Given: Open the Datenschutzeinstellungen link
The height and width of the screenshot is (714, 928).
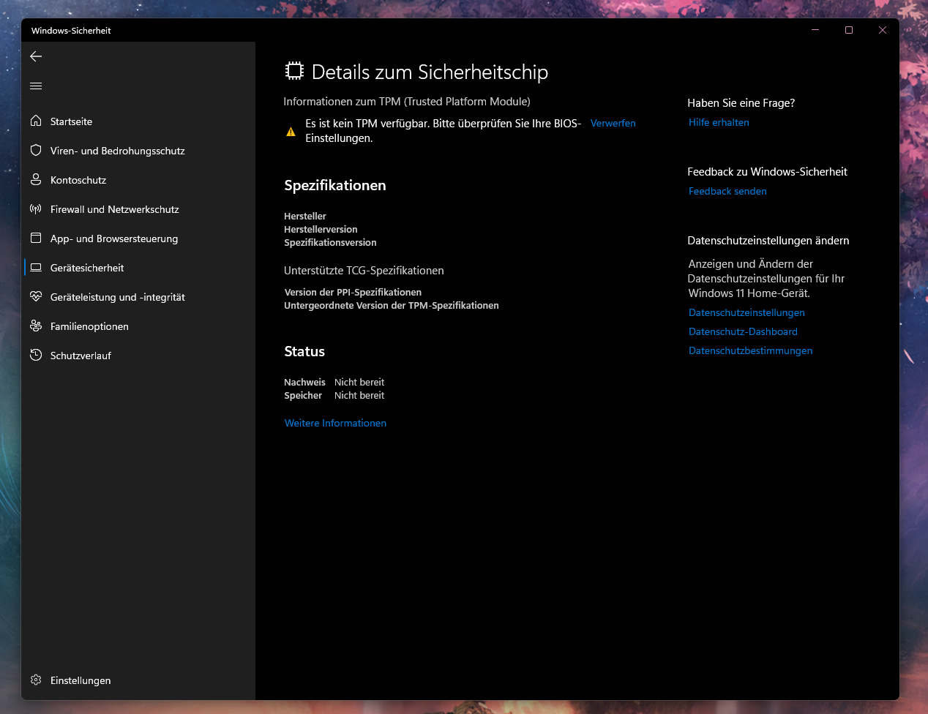Looking at the screenshot, I should pos(746,313).
